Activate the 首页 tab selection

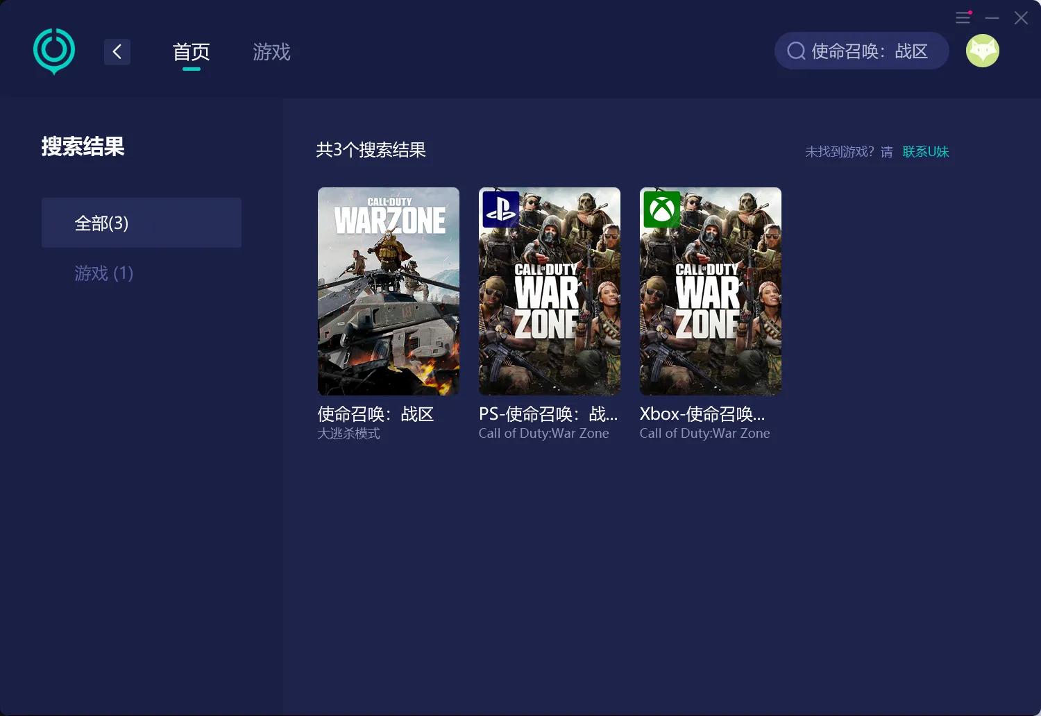coord(190,52)
